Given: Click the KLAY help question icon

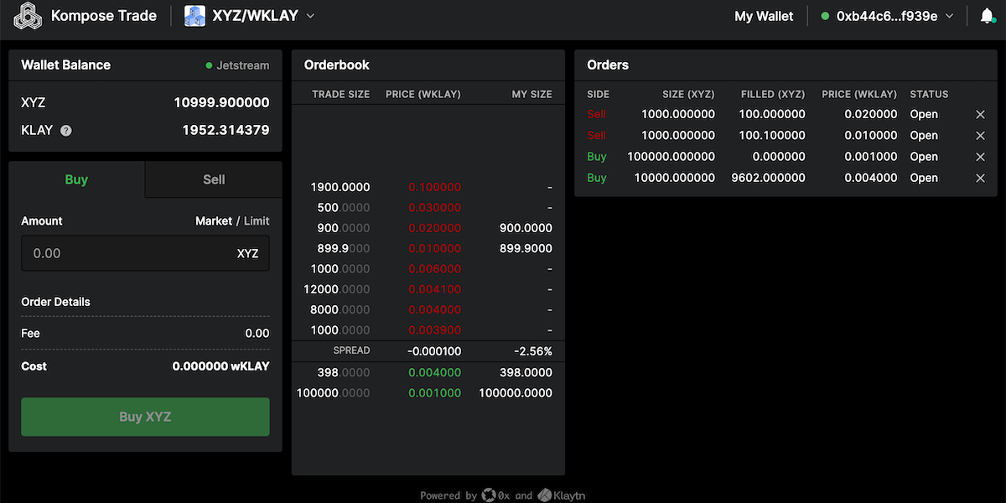Looking at the screenshot, I should (x=66, y=131).
